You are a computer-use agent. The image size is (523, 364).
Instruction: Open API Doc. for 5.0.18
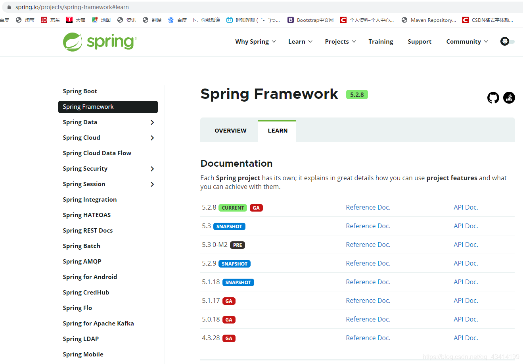466,319
